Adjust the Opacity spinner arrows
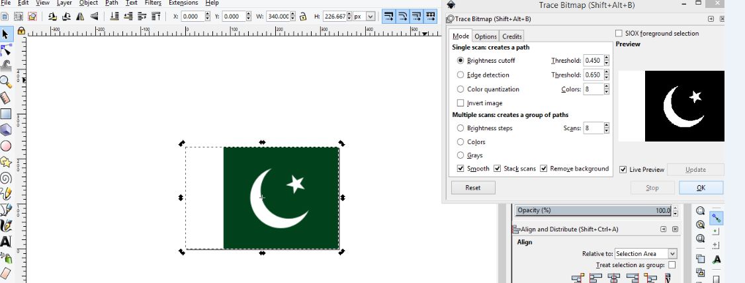This screenshot has width=745, height=283. click(675, 210)
